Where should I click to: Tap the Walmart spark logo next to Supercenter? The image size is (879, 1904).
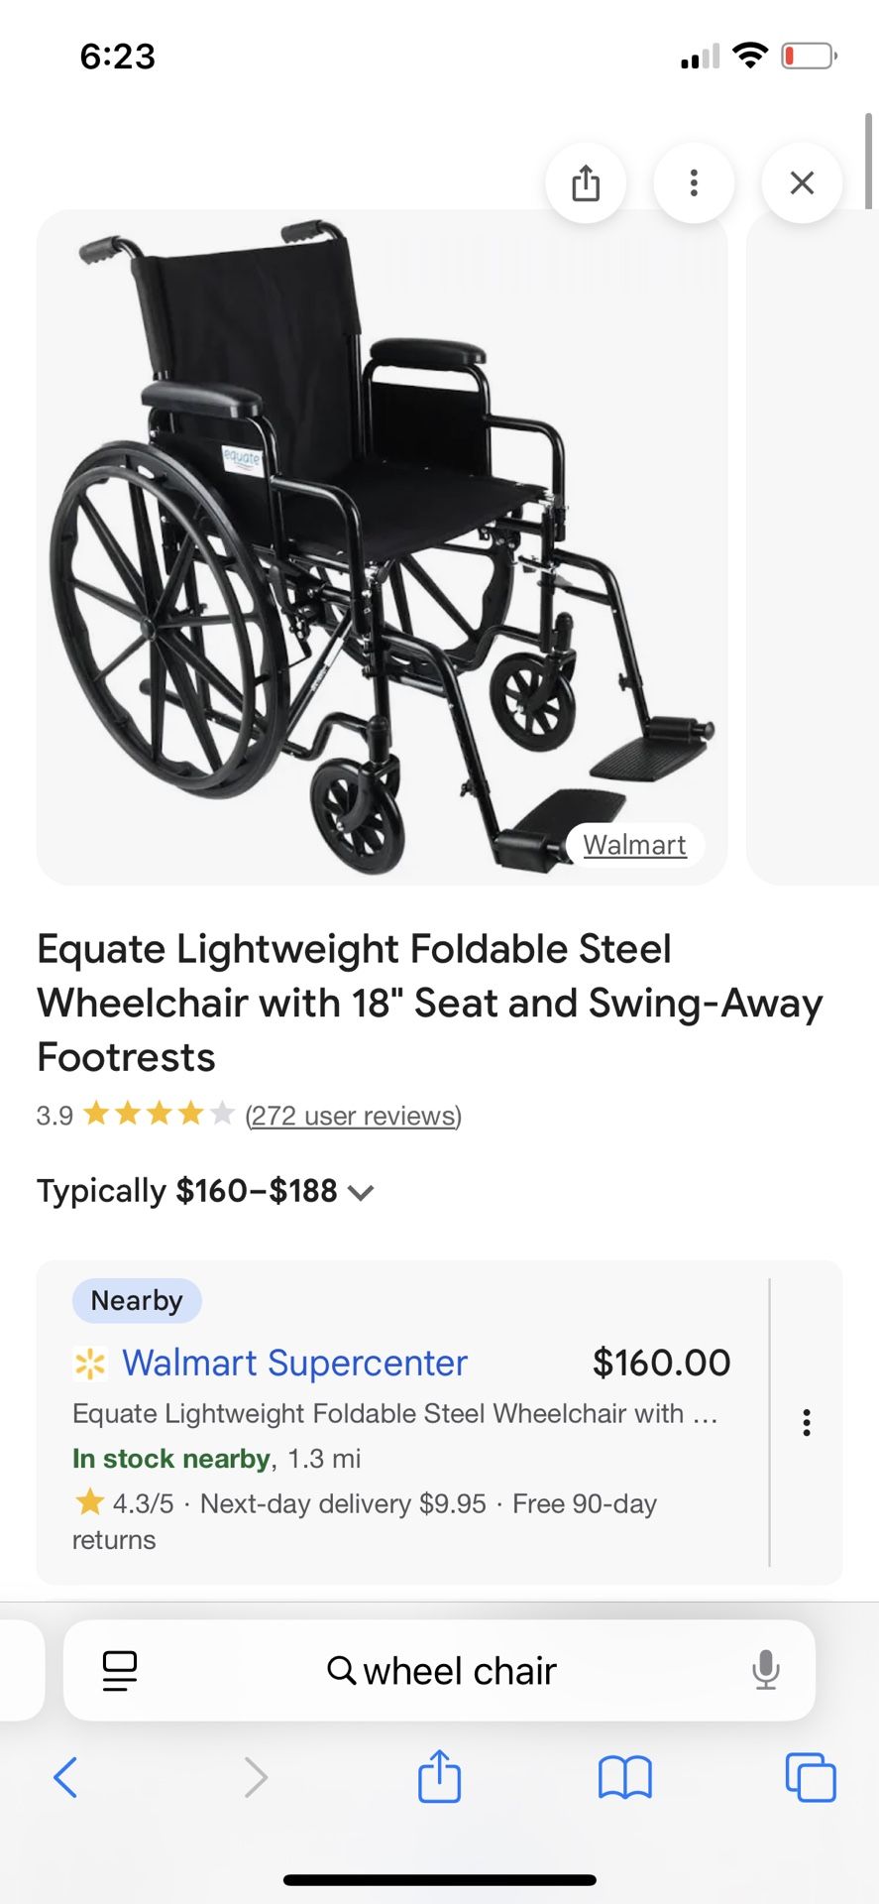[88, 1363]
